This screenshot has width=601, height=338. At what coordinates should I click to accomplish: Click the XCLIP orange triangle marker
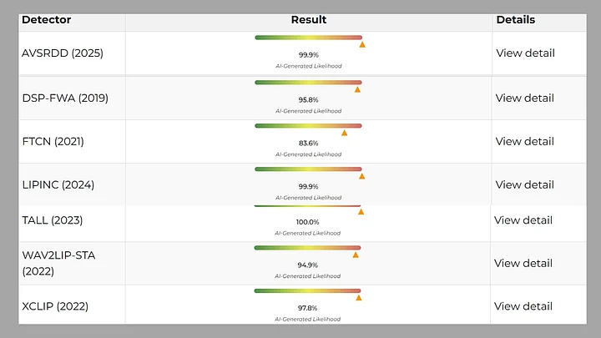(x=359, y=297)
